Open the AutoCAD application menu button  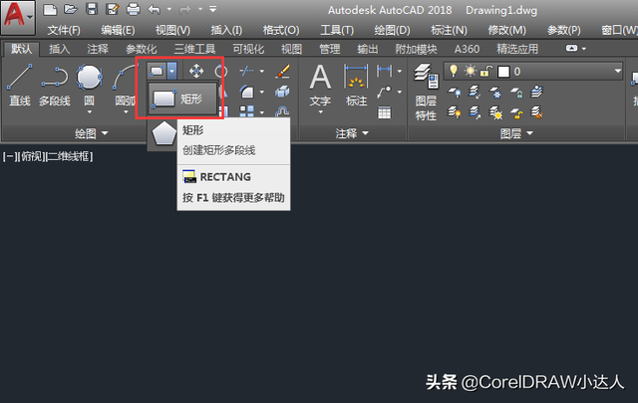[x=18, y=16]
